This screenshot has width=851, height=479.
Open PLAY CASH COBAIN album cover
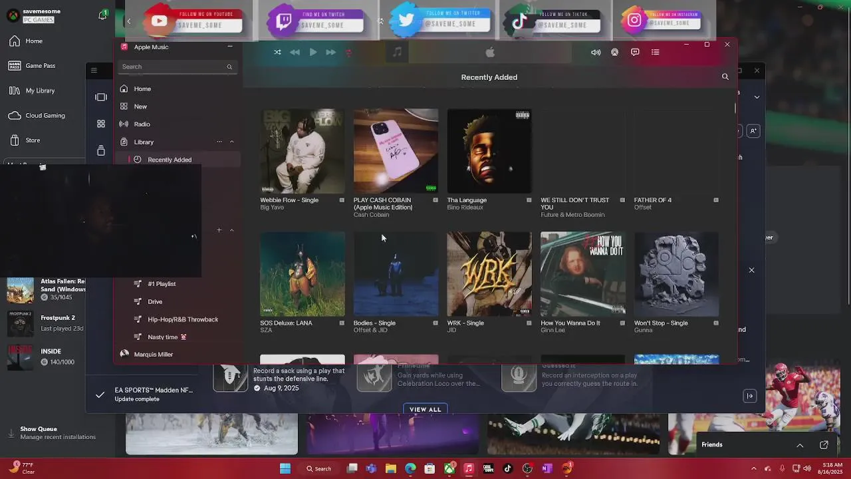tap(396, 151)
